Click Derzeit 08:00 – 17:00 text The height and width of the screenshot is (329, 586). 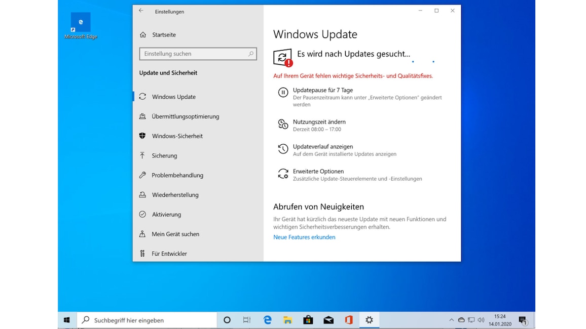(x=317, y=130)
